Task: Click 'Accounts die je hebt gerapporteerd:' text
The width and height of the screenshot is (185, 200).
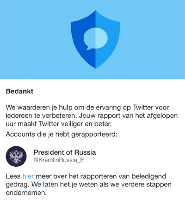Action: click(62, 134)
